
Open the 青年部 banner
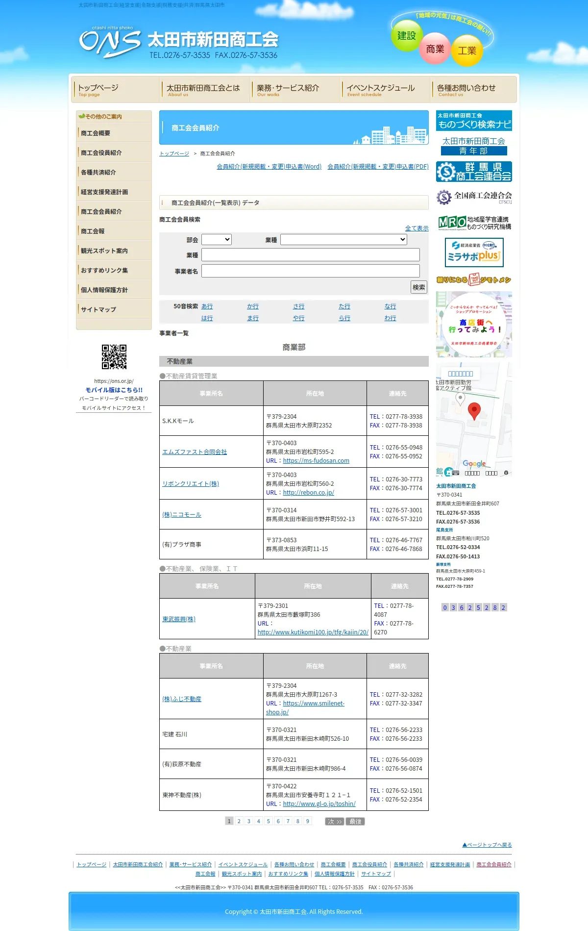pos(474,146)
